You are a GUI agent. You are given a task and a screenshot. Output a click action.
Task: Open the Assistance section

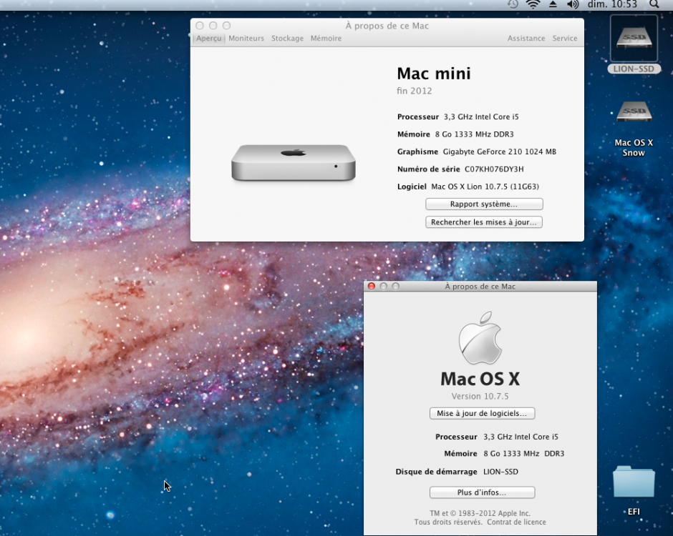pyautogui.click(x=526, y=38)
